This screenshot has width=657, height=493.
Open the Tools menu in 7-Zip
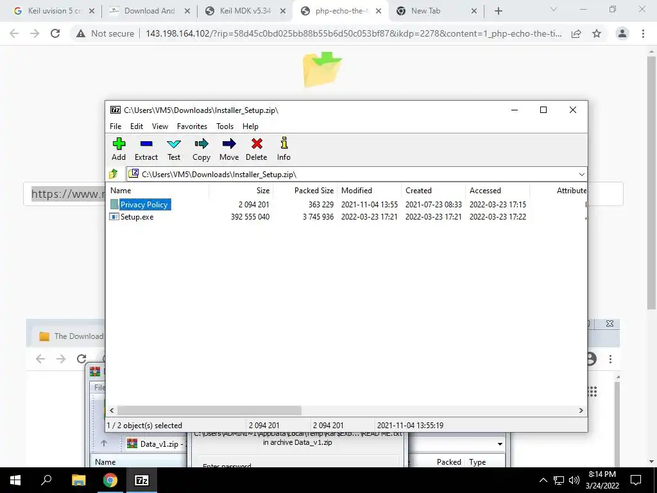pos(225,126)
